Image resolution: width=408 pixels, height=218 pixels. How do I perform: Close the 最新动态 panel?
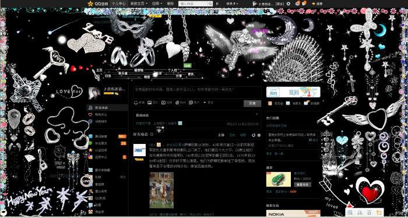tap(257, 114)
